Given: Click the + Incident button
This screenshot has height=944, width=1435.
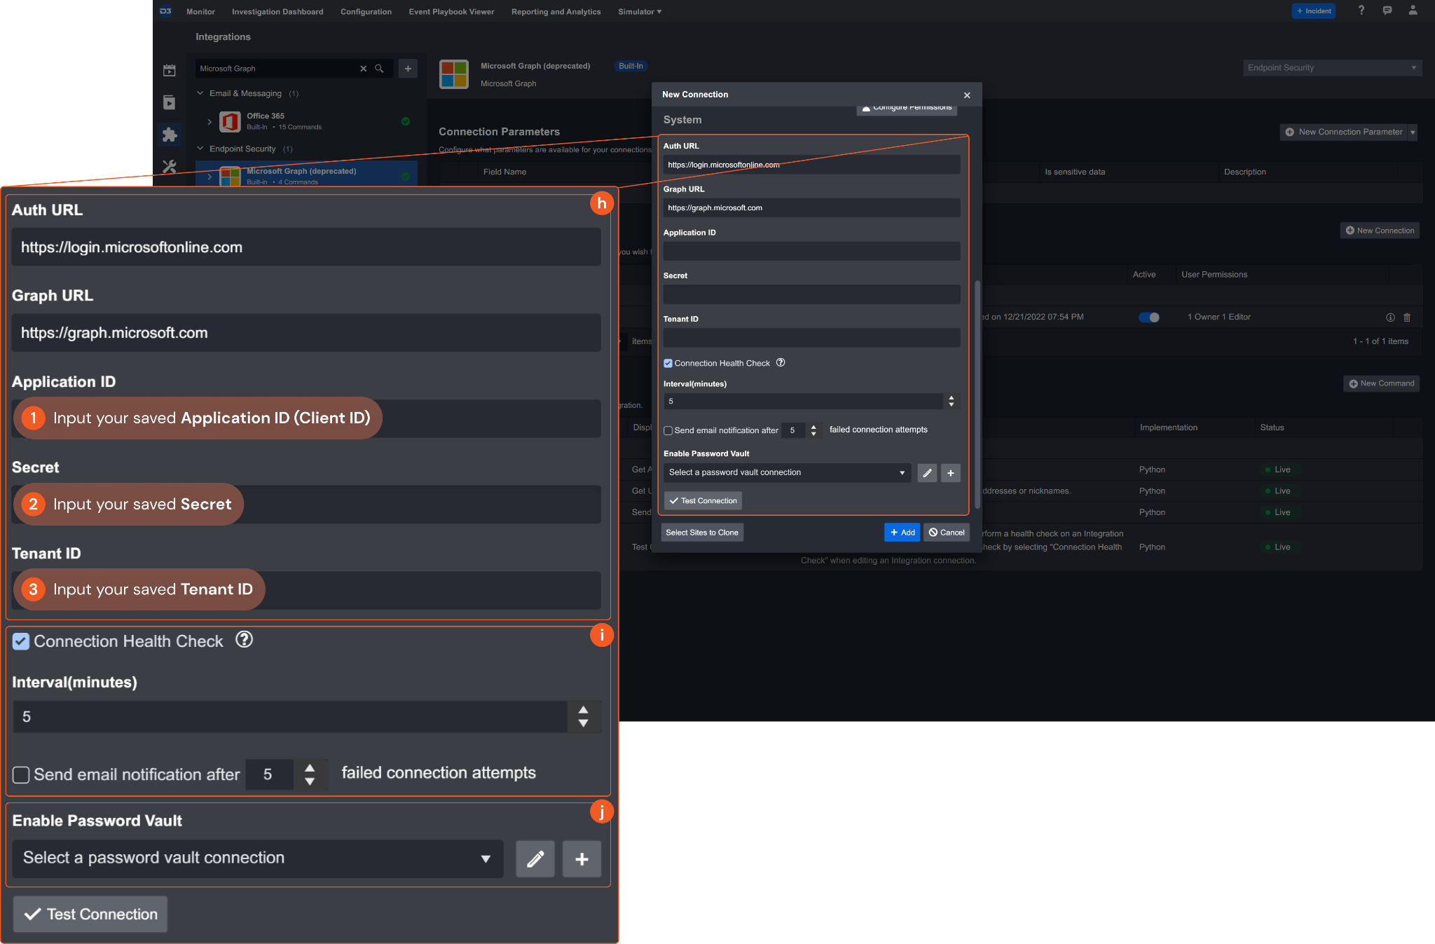Looking at the screenshot, I should point(1314,11).
